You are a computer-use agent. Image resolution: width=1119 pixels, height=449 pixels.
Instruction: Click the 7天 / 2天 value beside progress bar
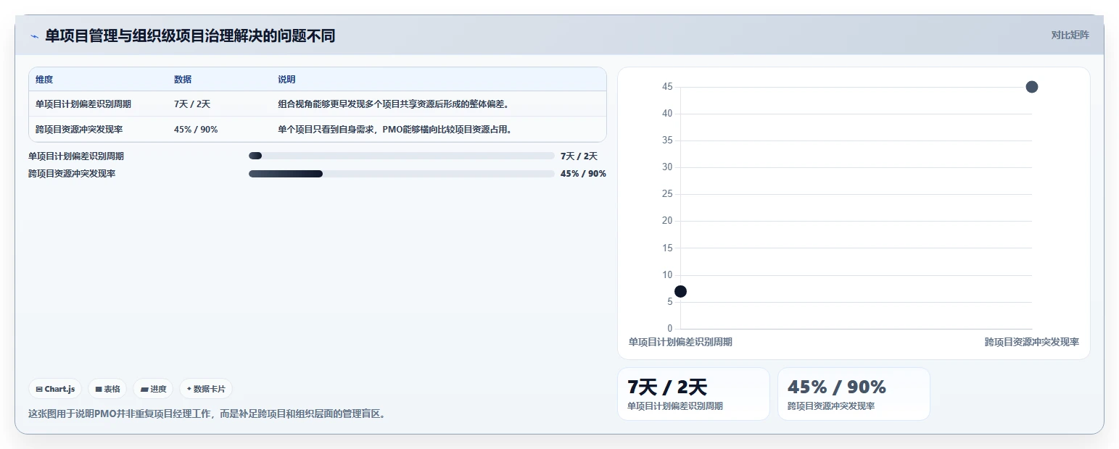tap(579, 156)
